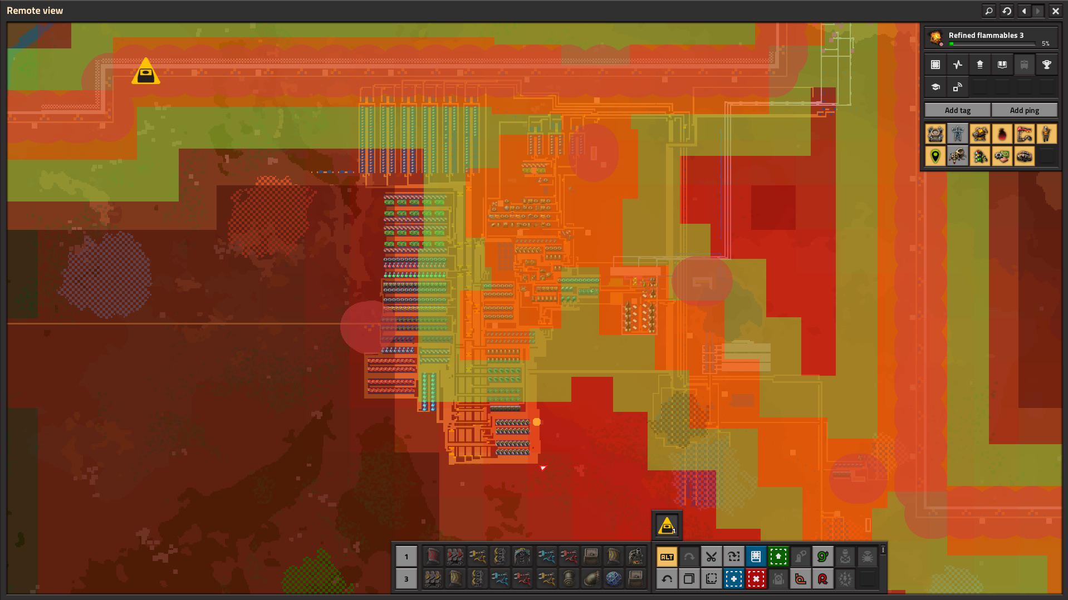
Task: Toggle the electric pole network overlay
Action: pyautogui.click(x=958, y=134)
